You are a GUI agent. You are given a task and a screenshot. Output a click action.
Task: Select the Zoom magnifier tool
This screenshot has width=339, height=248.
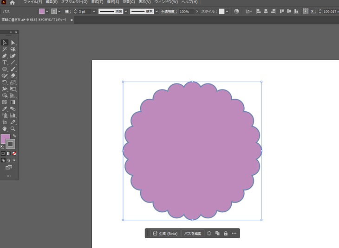(13, 128)
